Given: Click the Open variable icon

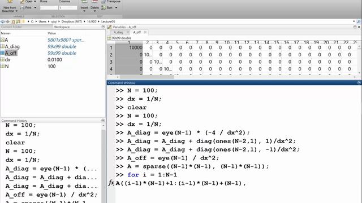Looking at the screenshot, I should pos(22,2).
